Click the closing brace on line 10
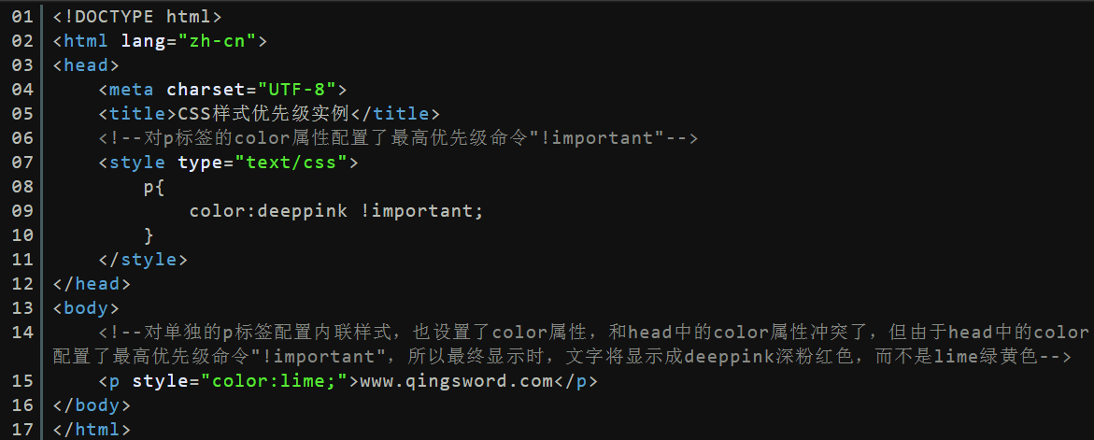The width and height of the screenshot is (1094, 440). (x=149, y=235)
